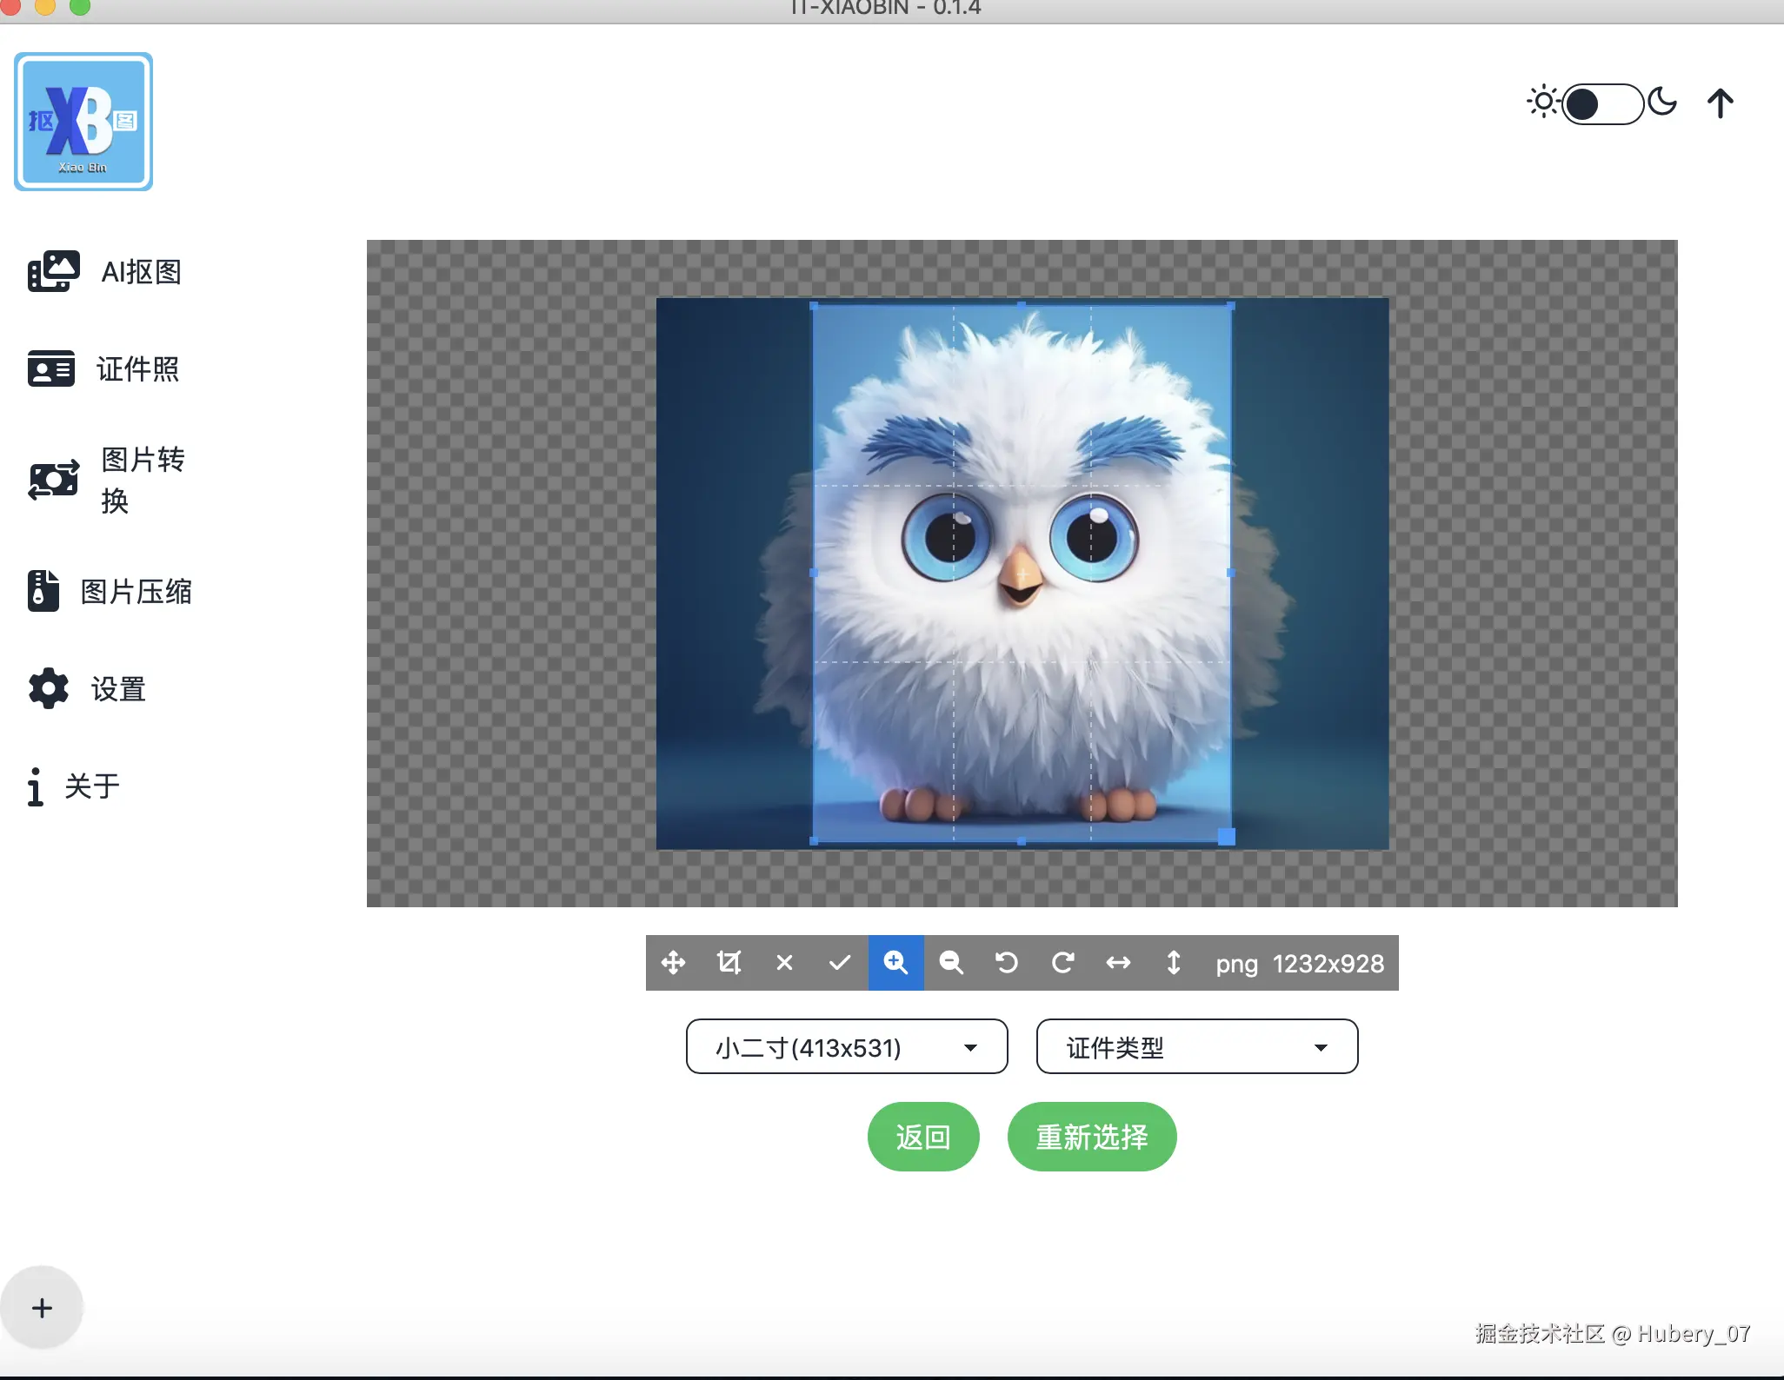Open the 小二寸(413x531) size dropdown
Viewport: 1784px width, 1380px height.
(847, 1047)
